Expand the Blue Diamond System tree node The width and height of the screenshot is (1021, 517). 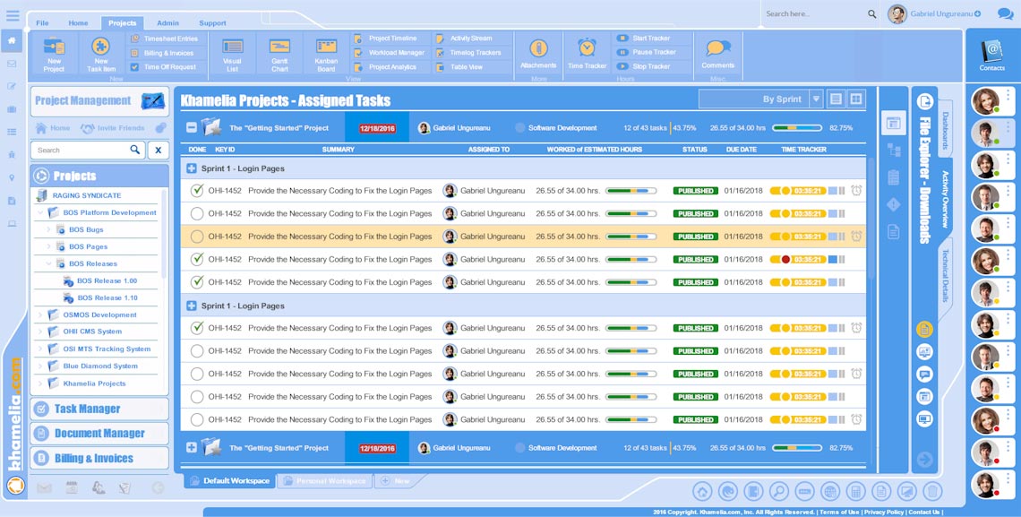click(40, 366)
